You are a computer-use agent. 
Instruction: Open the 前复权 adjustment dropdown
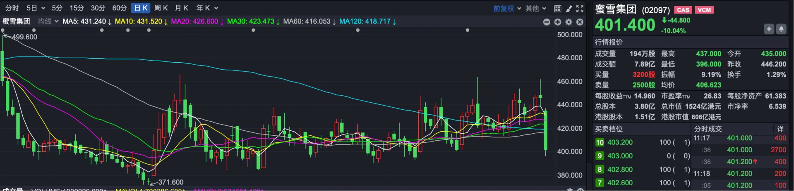click(x=507, y=8)
